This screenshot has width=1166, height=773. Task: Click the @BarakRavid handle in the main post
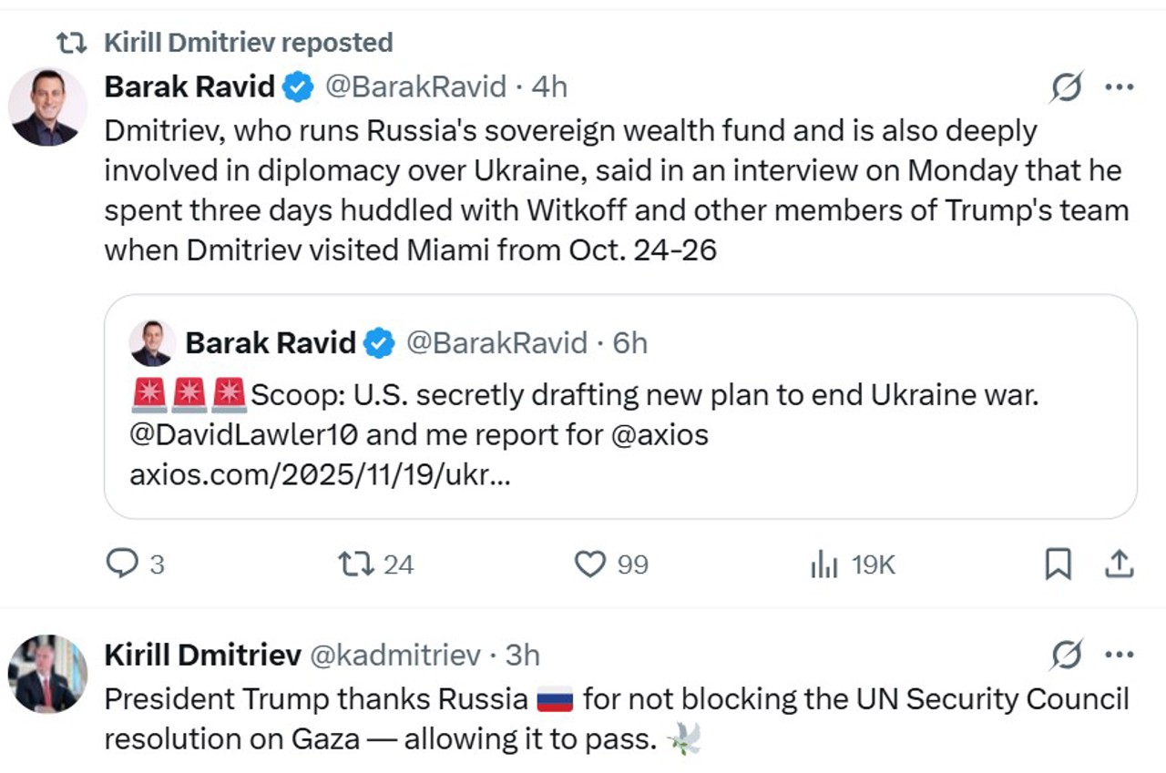(415, 86)
